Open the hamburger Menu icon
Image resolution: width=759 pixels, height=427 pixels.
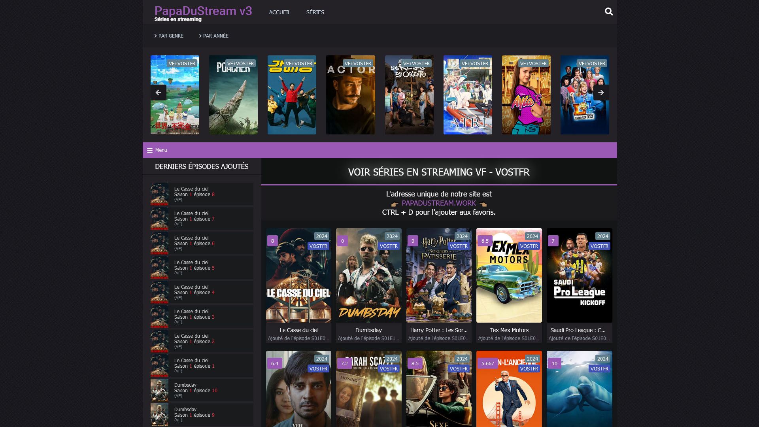click(149, 150)
